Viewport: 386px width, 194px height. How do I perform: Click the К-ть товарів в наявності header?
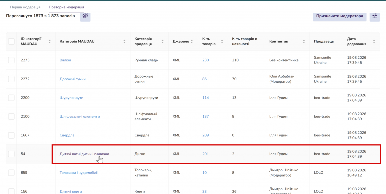[x=244, y=41]
